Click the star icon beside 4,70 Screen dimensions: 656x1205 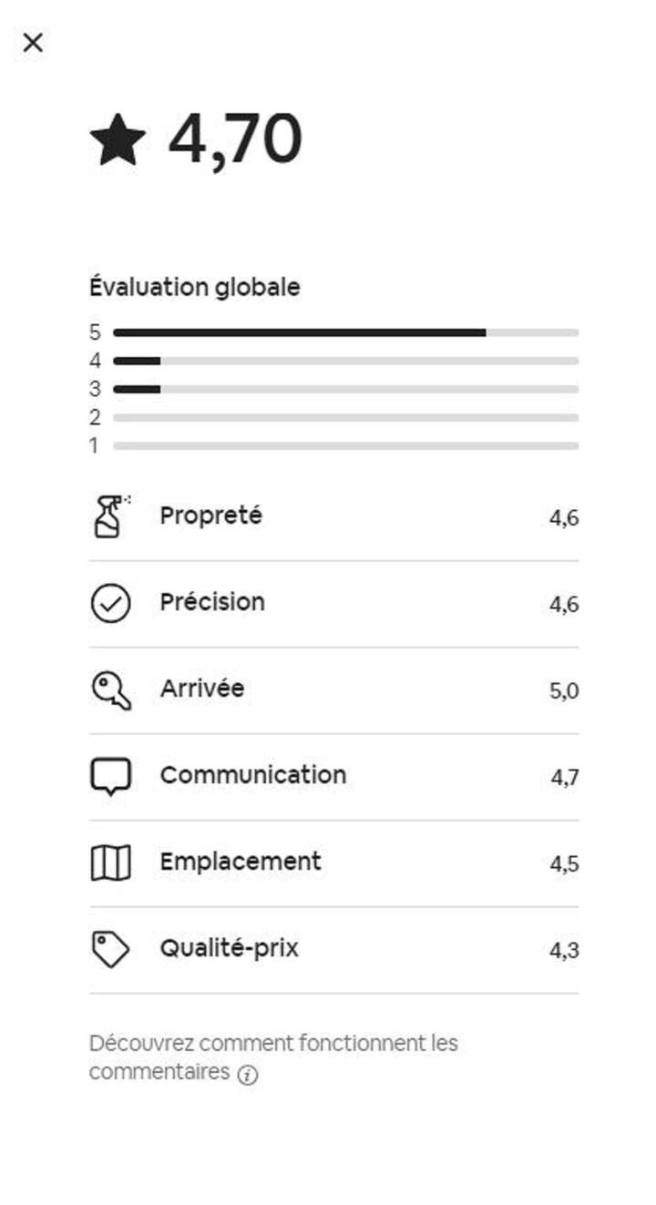[x=118, y=140]
